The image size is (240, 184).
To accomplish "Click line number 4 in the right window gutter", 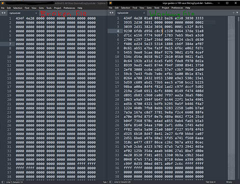I will click(118, 31).
